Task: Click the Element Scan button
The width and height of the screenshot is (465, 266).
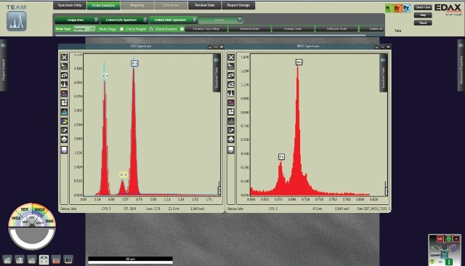Action: (x=250, y=29)
